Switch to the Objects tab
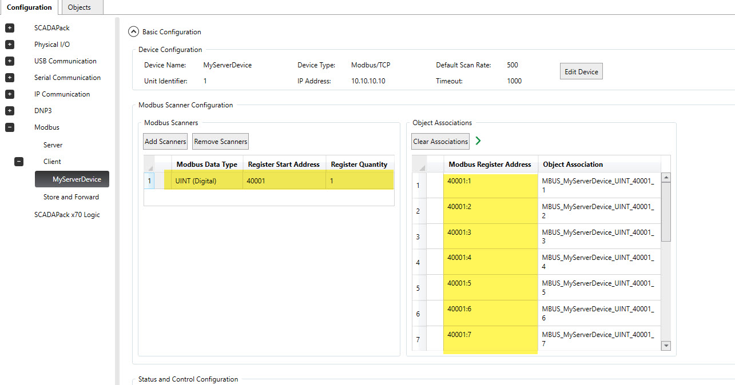This screenshot has height=385, width=735. click(x=79, y=7)
